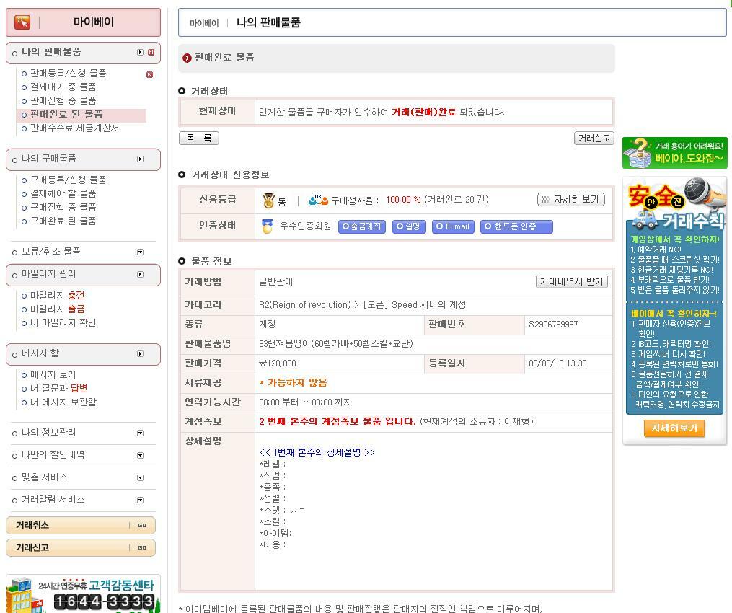Image resolution: width=732 pixels, height=613 pixels.
Task: Click the 출금계좌 verification badge
Action: tap(363, 226)
